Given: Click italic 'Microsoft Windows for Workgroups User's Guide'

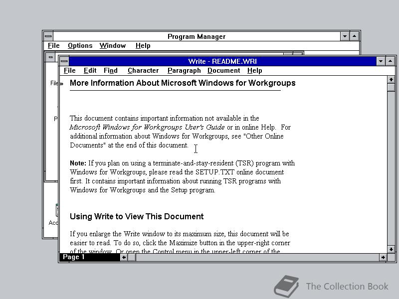Looking at the screenshot, I should click(147, 127).
